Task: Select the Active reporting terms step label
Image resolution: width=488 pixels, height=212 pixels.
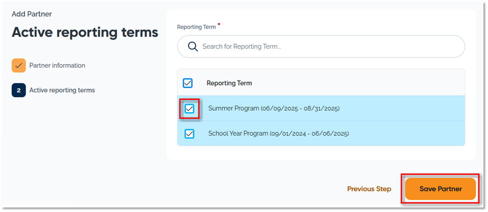Action: point(62,90)
